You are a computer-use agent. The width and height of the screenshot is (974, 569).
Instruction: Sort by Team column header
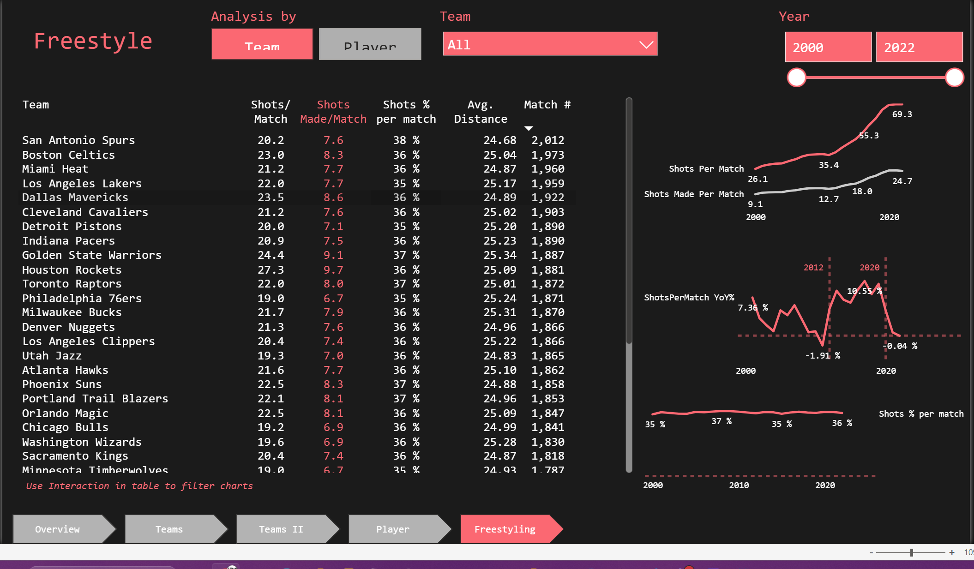(x=36, y=105)
